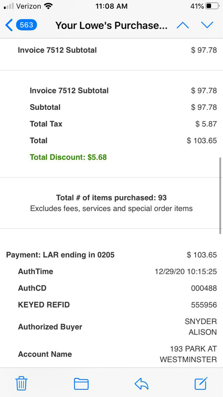Compose a new message with pencil icon
Screen dimensions: 223x397
point(201,383)
